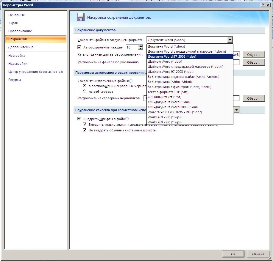Confirm settings with the OK button
The image size is (273, 261).
[233, 254]
